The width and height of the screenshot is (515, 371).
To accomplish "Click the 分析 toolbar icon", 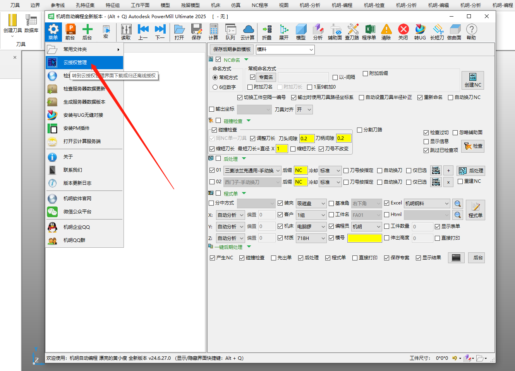I will coord(318,32).
